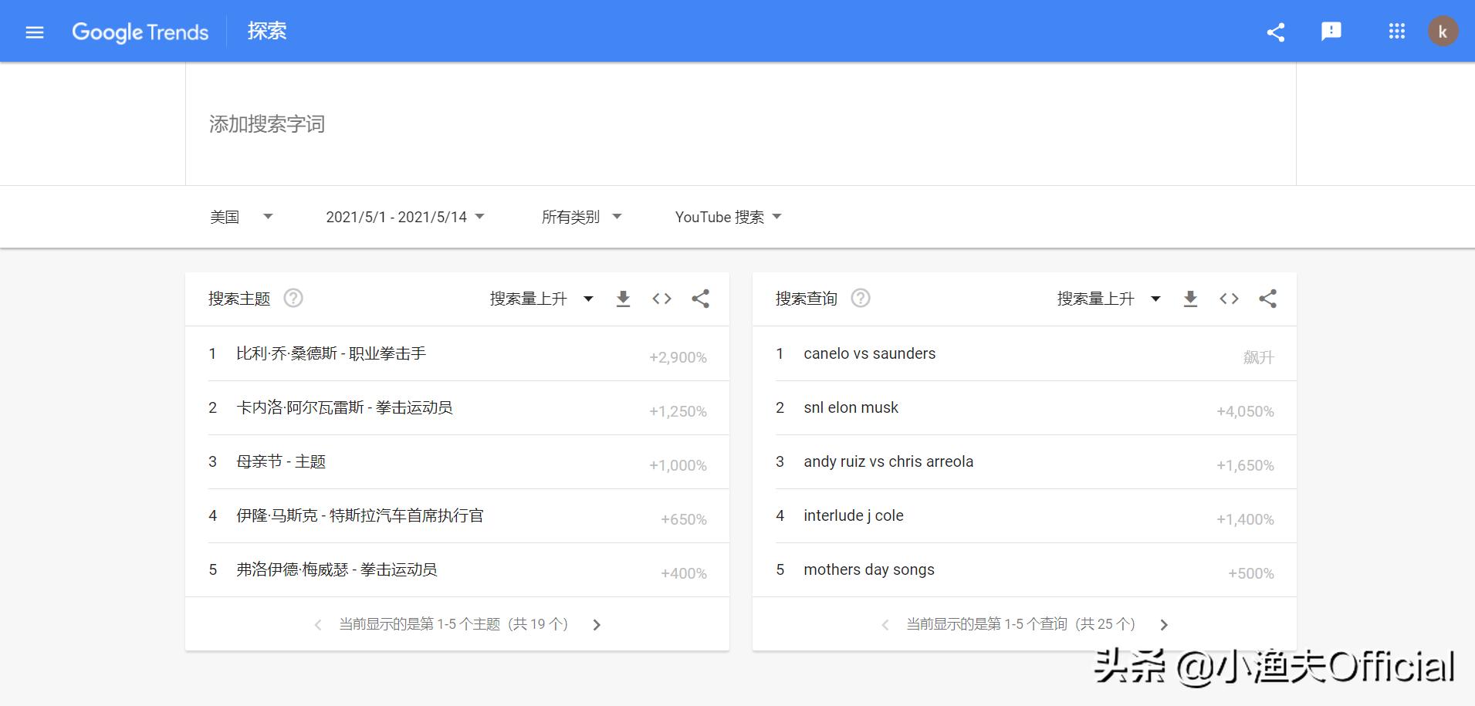
Task: Open the navigation hamburger menu
Action: pyautogui.click(x=35, y=32)
